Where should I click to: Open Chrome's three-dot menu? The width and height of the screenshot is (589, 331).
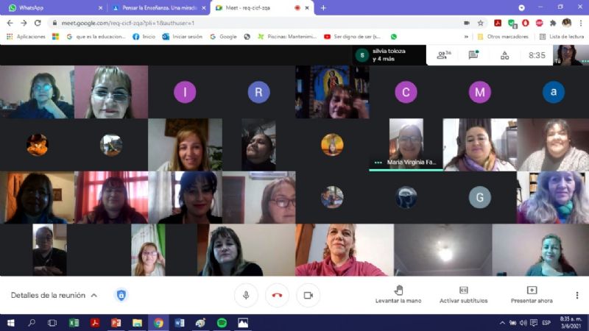pyautogui.click(x=581, y=23)
